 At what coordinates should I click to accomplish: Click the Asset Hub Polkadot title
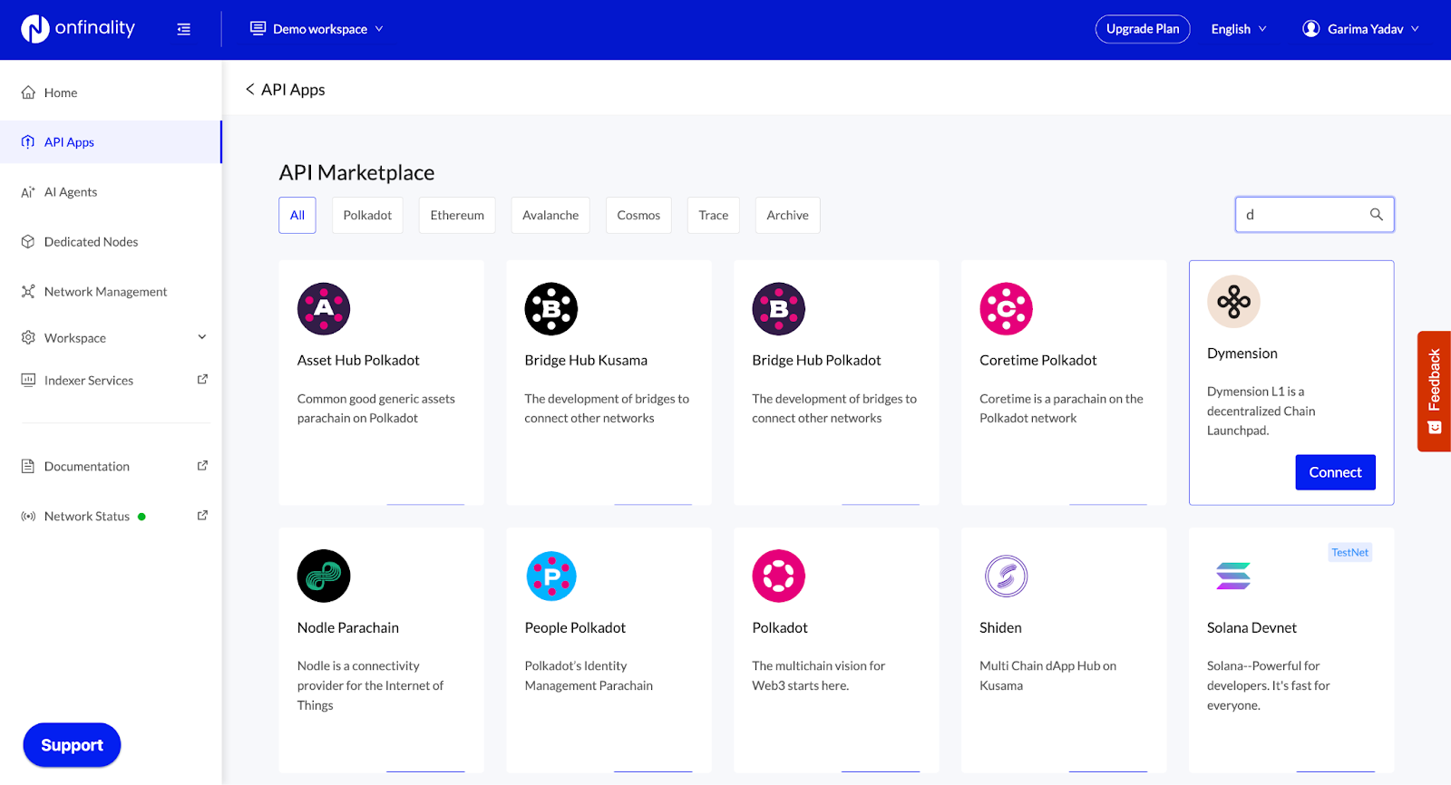(x=358, y=361)
